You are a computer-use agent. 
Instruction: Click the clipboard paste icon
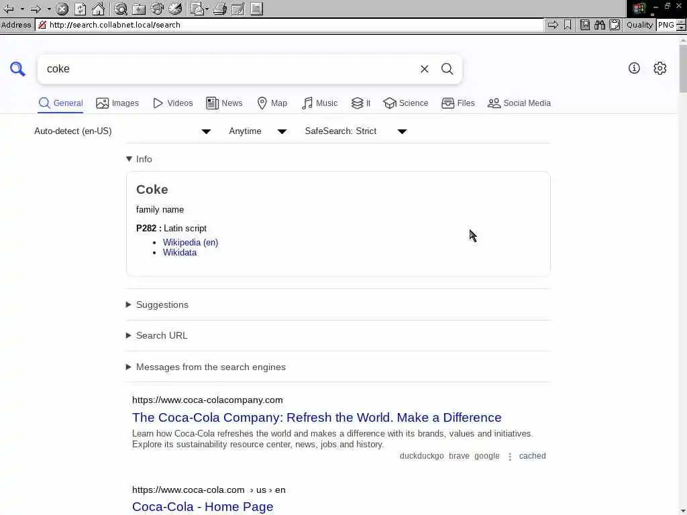[x=615, y=25]
